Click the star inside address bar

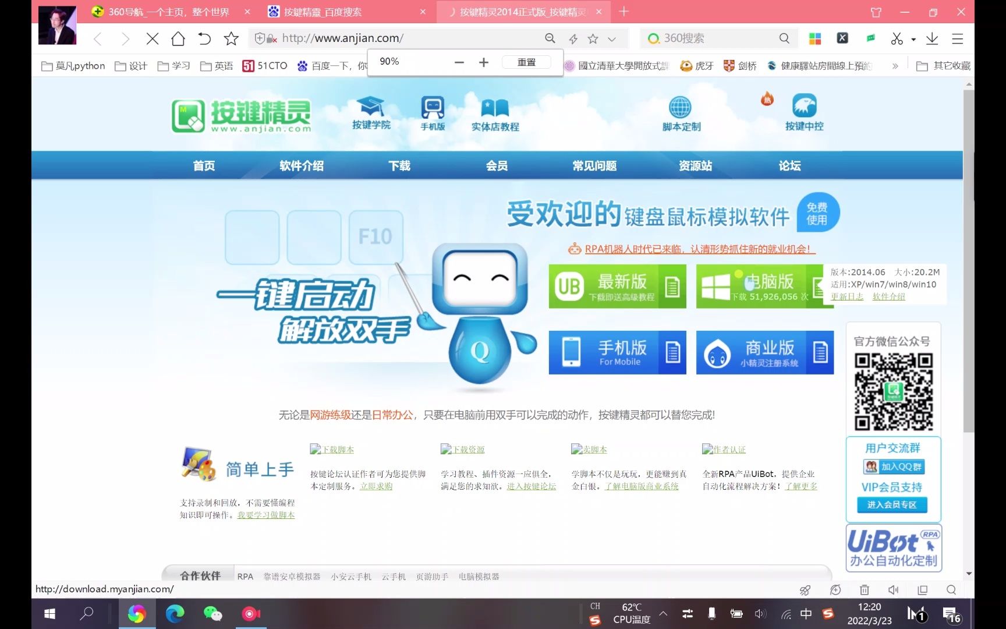tap(593, 38)
